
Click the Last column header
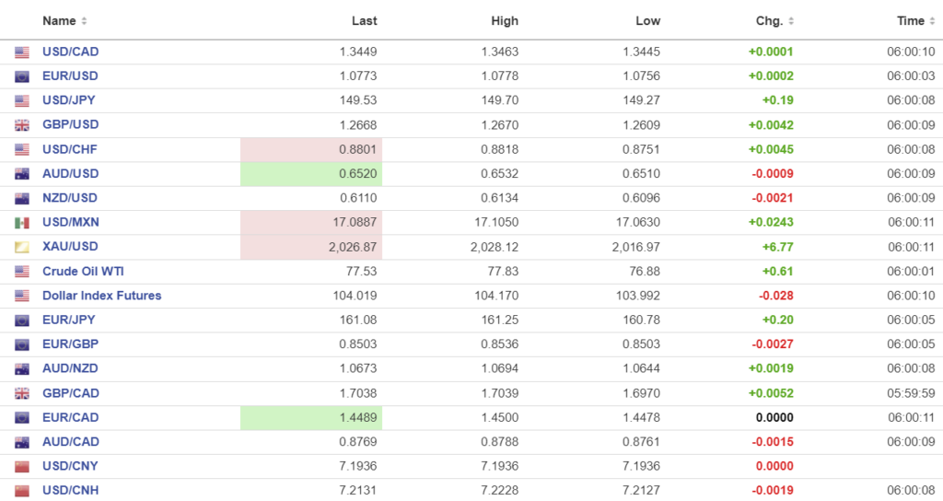[364, 20]
